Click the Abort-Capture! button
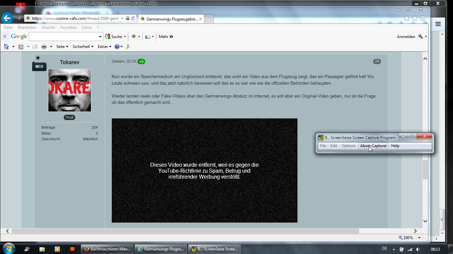 tap(373, 146)
